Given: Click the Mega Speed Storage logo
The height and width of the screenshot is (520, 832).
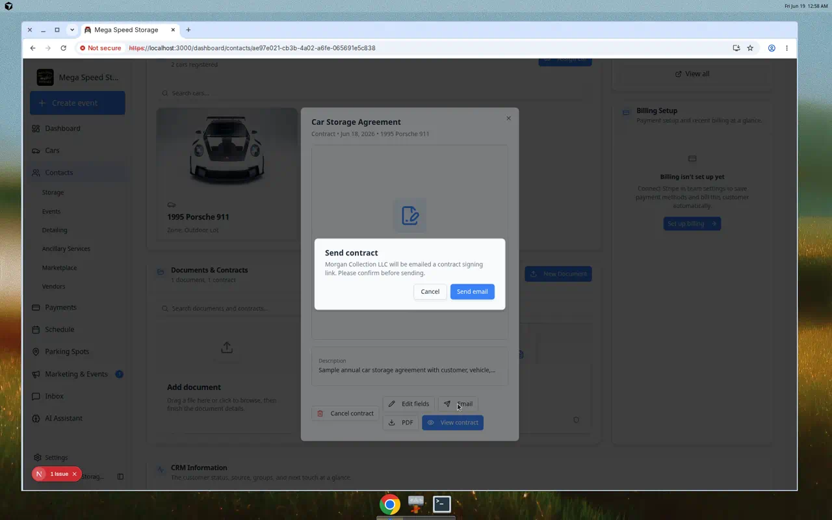Looking at the screenshot, I should click(45, 77).
